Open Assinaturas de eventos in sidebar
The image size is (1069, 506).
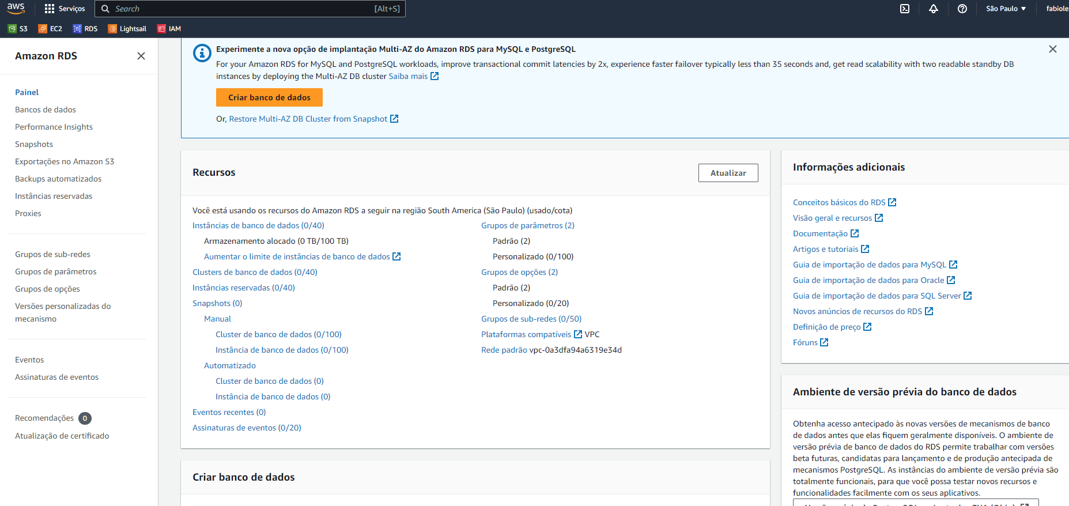tap(56, 377)
